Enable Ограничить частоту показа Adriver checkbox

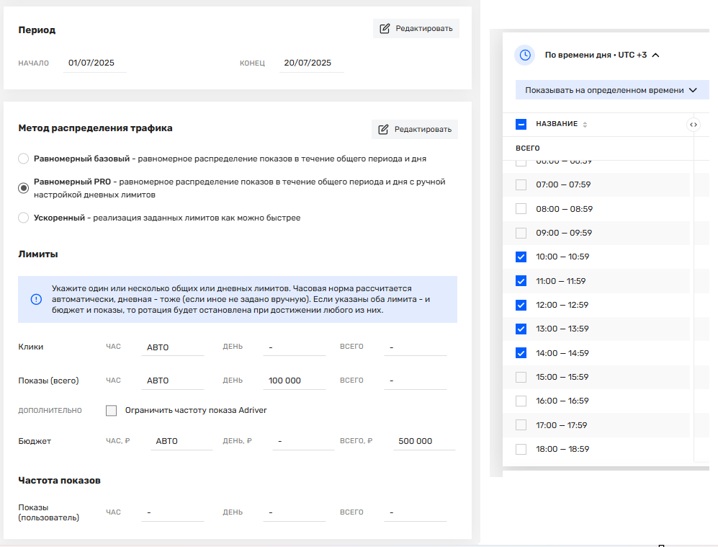point(112,411)
